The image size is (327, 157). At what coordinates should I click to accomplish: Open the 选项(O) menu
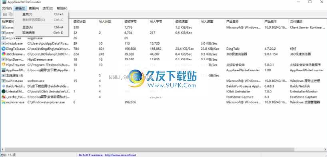click(x=48, y=8)
